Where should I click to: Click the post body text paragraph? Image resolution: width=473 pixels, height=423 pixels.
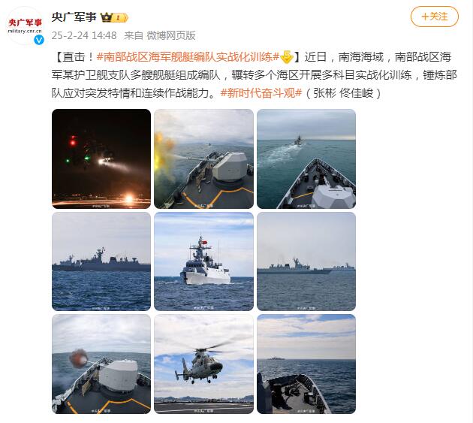(x=255, y=75)
